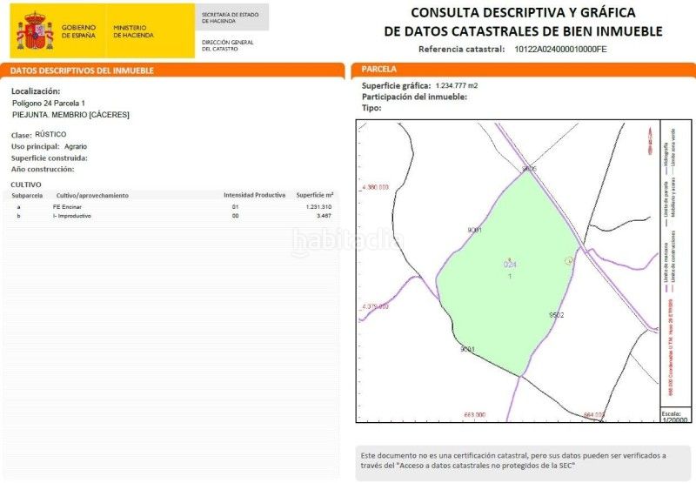Click the 'Superficie m²' column header
Screen dimensions: 696x483
[x=315, y=195]
